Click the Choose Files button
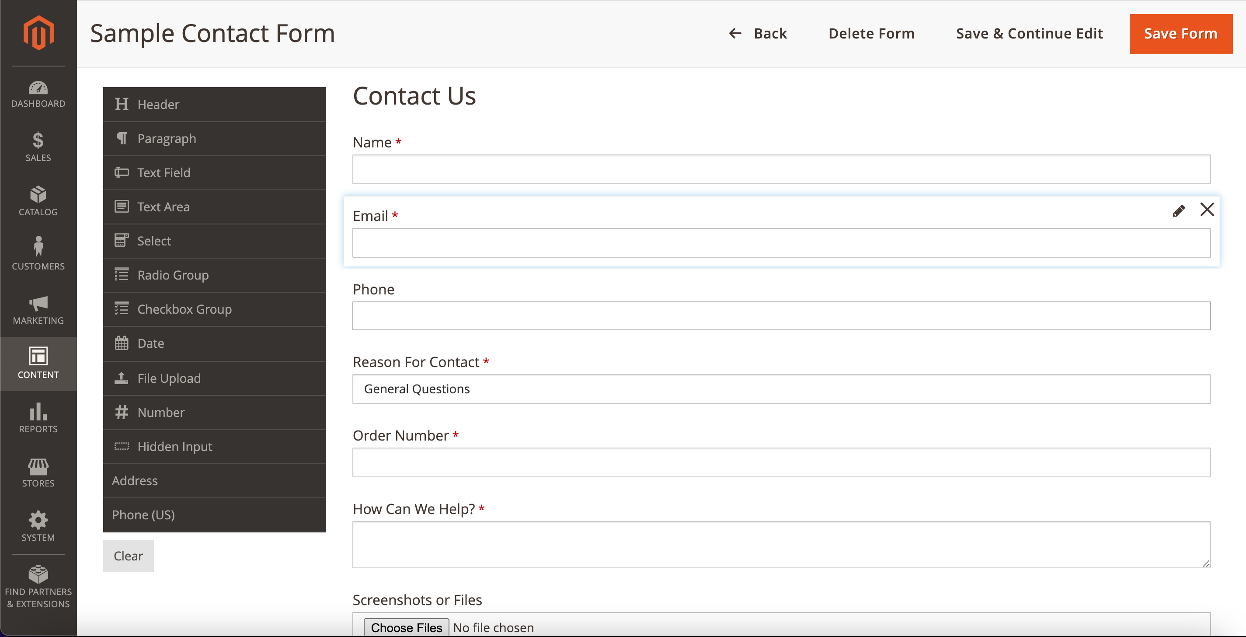The width and height of the screenshot is (1246, 637). click(x=406, y=627)
